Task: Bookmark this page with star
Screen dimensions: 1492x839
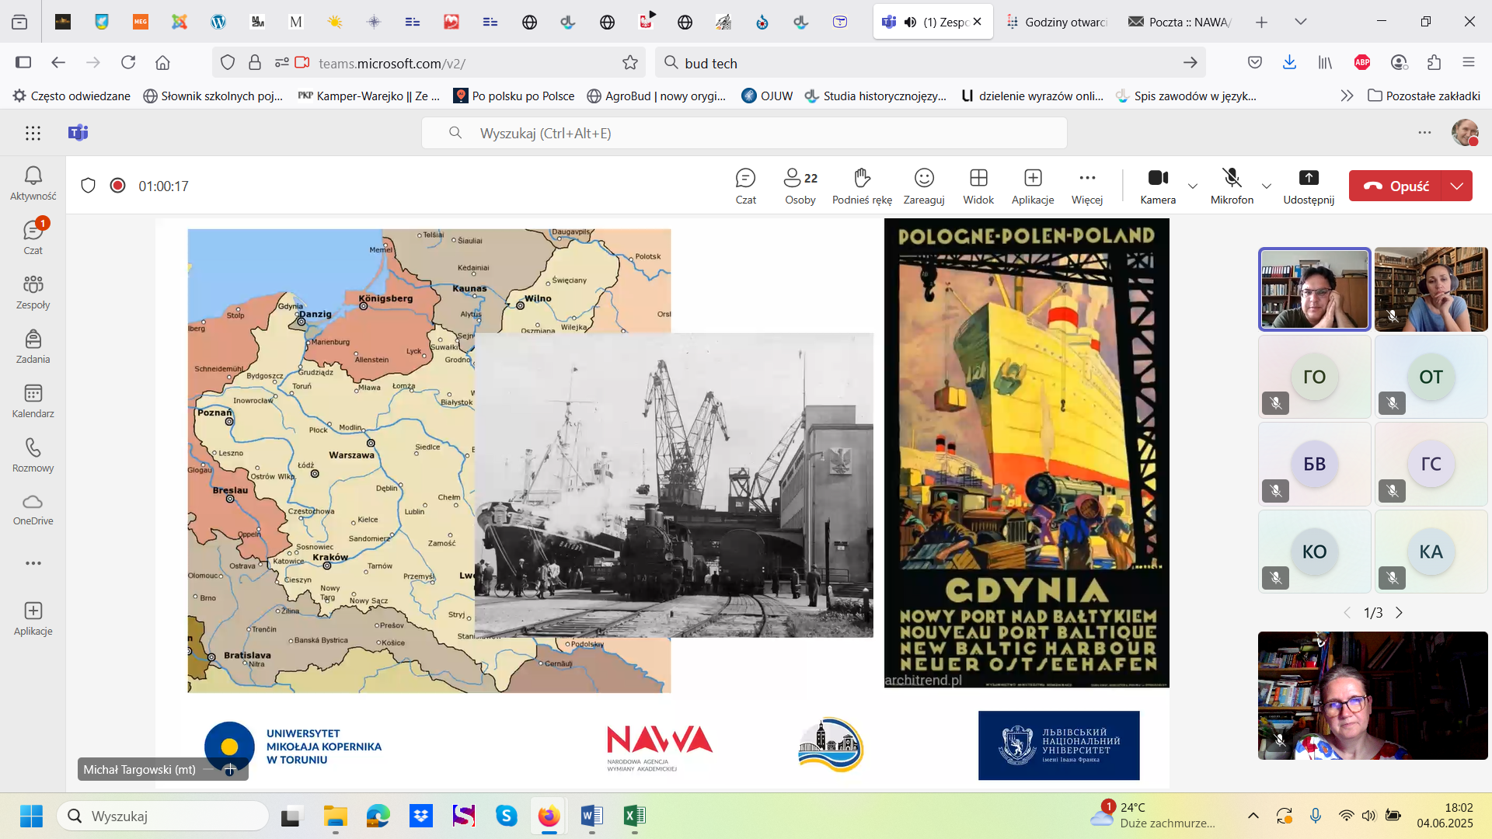Action: pyautogui.click(x=629, y=62)
